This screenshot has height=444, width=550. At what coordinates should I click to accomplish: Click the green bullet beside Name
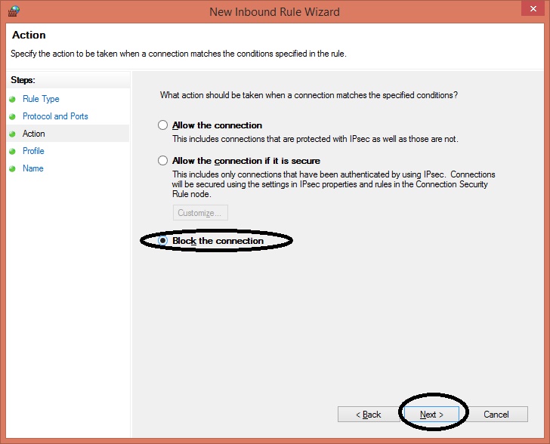pyautogui.click(x=13, y=168)
